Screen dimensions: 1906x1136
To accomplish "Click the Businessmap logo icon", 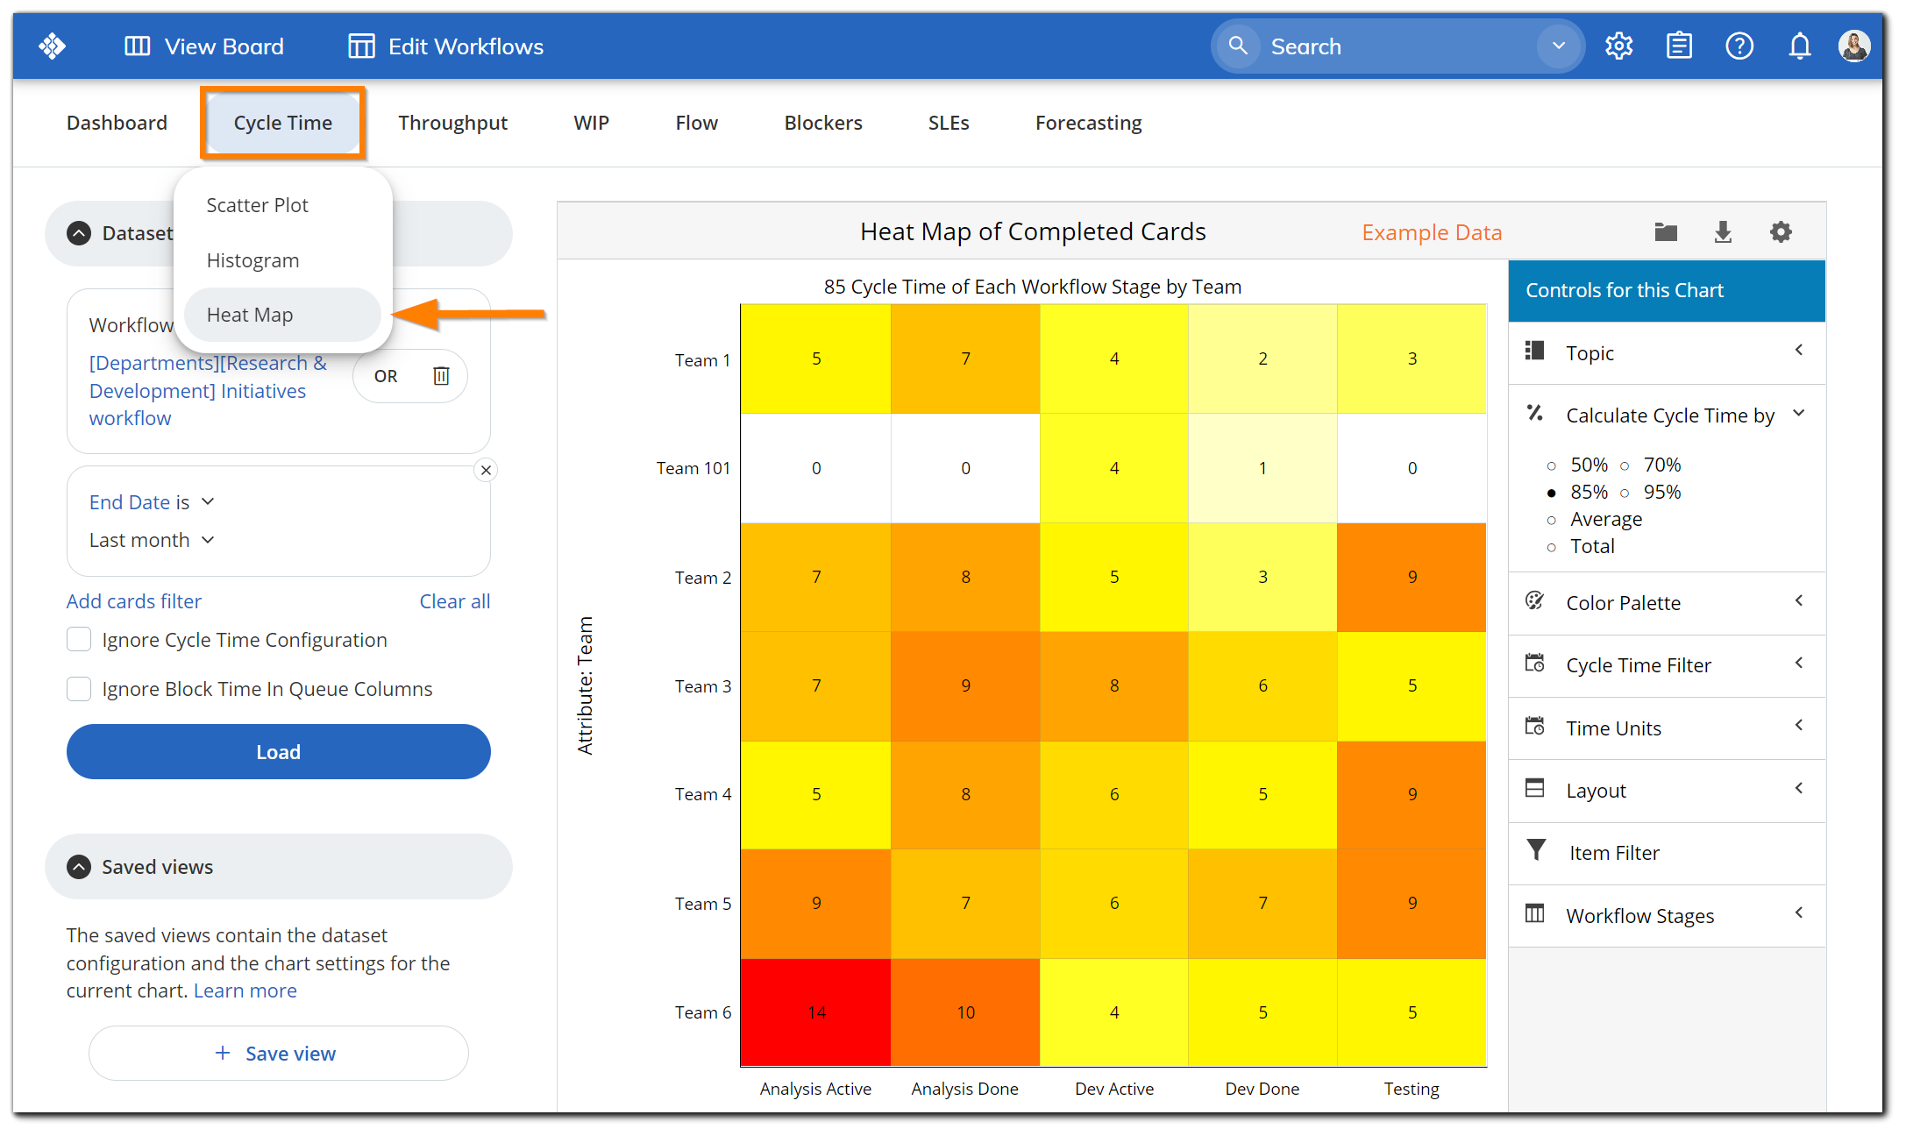I will tap(53, 46).
